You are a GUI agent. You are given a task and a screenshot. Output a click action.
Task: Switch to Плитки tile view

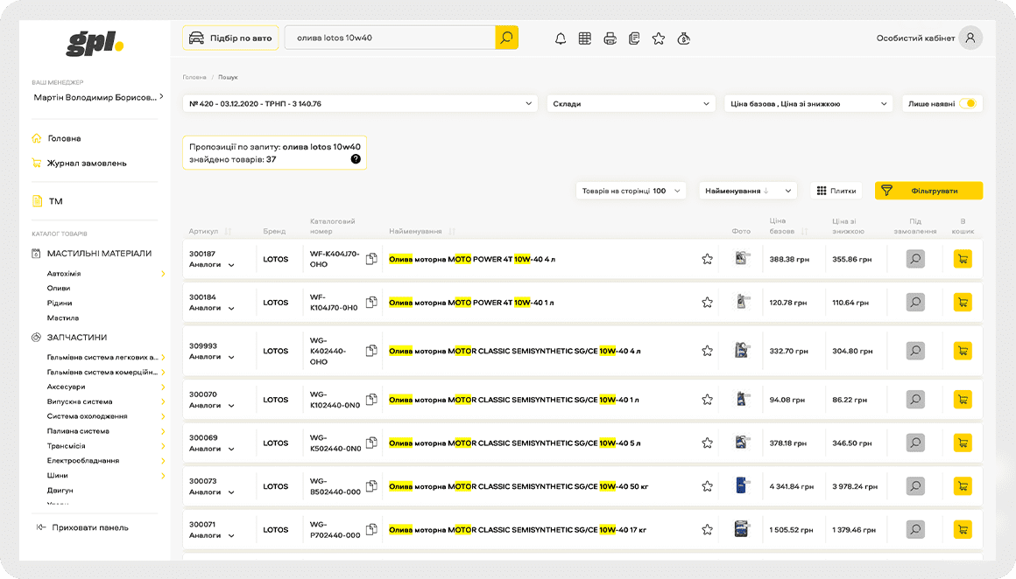836,191
